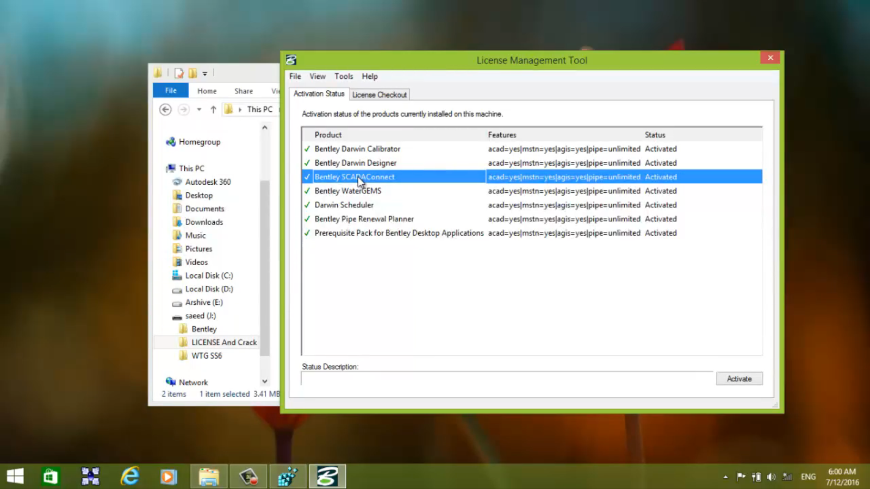Open the View menu in License Management Tool

318,76
